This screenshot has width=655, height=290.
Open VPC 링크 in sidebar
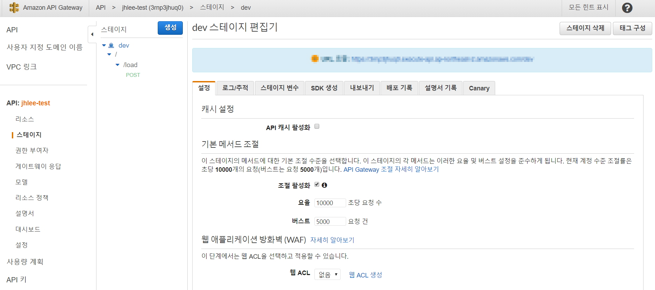click(22, 67)
